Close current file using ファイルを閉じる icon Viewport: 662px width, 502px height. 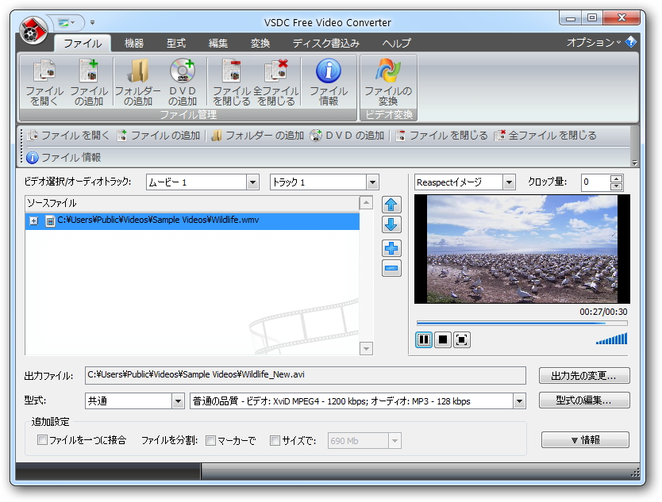tap(232, 80)
